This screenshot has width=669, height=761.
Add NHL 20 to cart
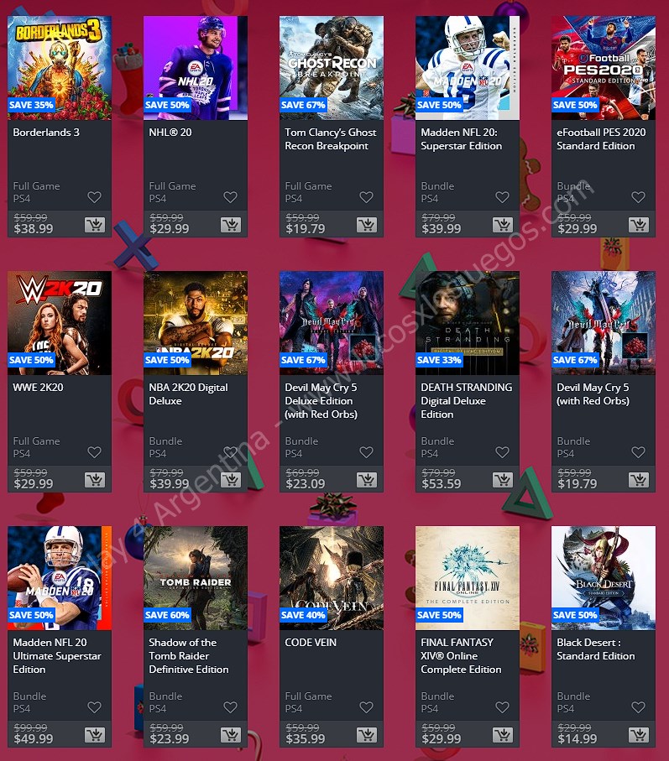[231, 225]
